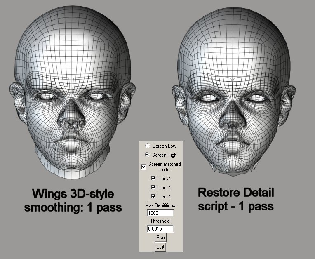Click the Max Repititions input field
This screenshot has width=315, height=259.
pyautogui.click(x=160, y=213)
